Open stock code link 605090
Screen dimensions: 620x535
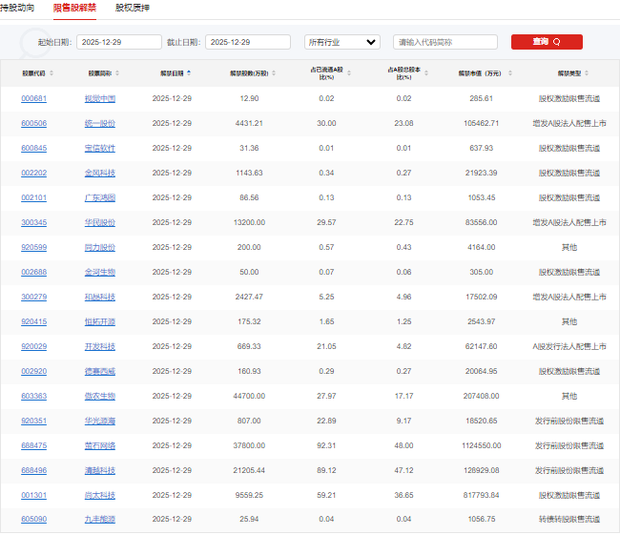[33, 520]
